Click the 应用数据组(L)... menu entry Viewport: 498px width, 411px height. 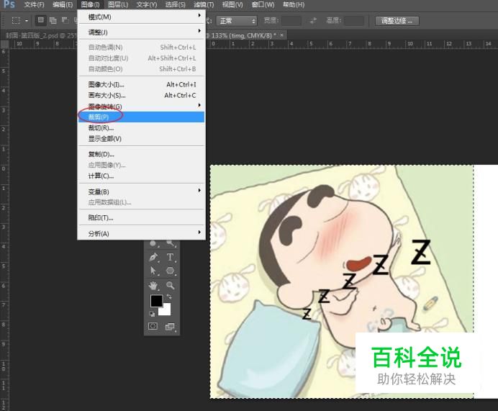coord(141,202)
